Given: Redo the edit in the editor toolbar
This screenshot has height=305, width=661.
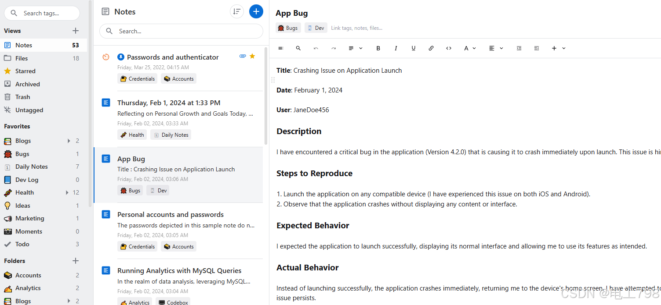Looking at the screenshot, I should click(x=334, y=48).
